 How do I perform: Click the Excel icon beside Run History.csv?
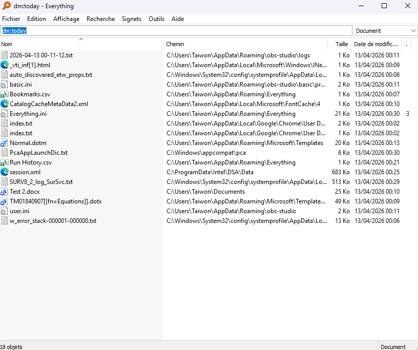tap(5, 162)
